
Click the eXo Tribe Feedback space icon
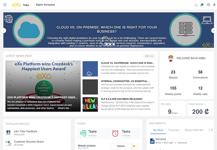point(8,132)
